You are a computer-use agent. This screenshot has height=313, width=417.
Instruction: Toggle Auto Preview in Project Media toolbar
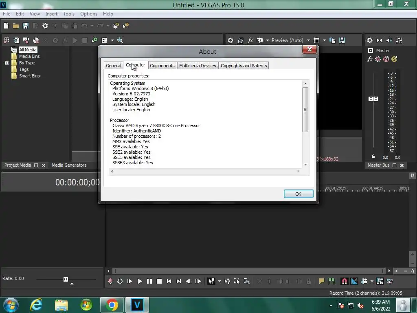(x=94, y=40)
